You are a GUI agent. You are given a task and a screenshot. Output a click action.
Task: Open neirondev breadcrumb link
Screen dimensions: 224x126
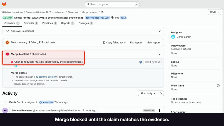pos(59,12)
